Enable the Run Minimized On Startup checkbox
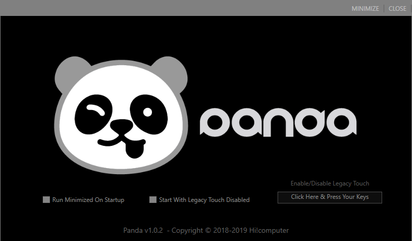The image size is (412, 241). pos(46,200)
